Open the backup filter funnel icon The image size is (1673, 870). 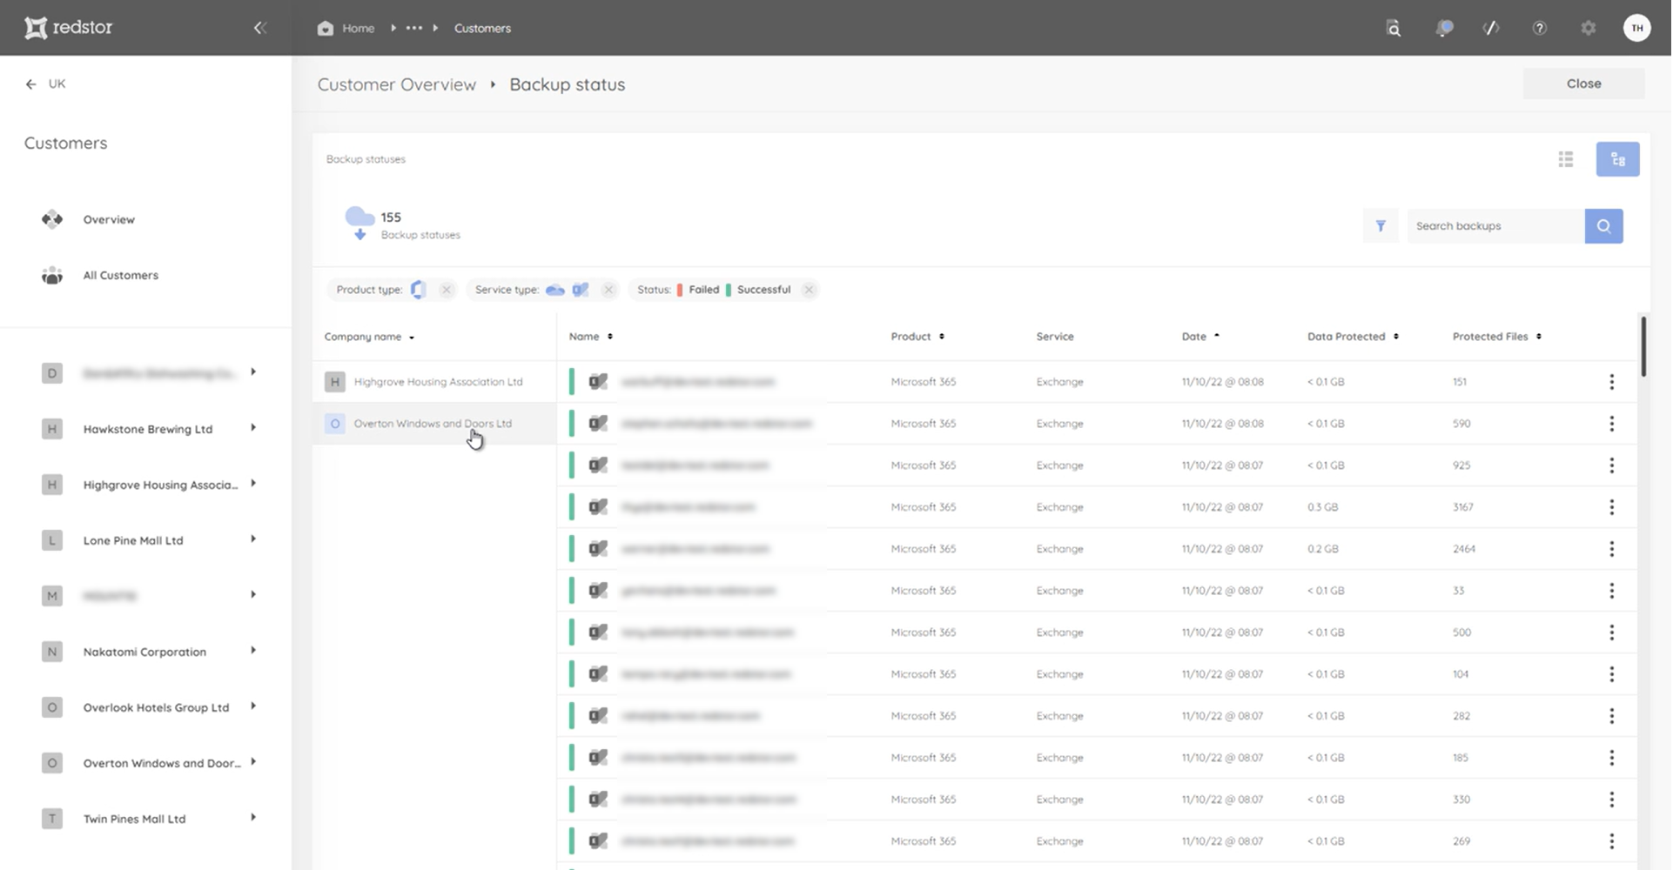coord(1381,226)
